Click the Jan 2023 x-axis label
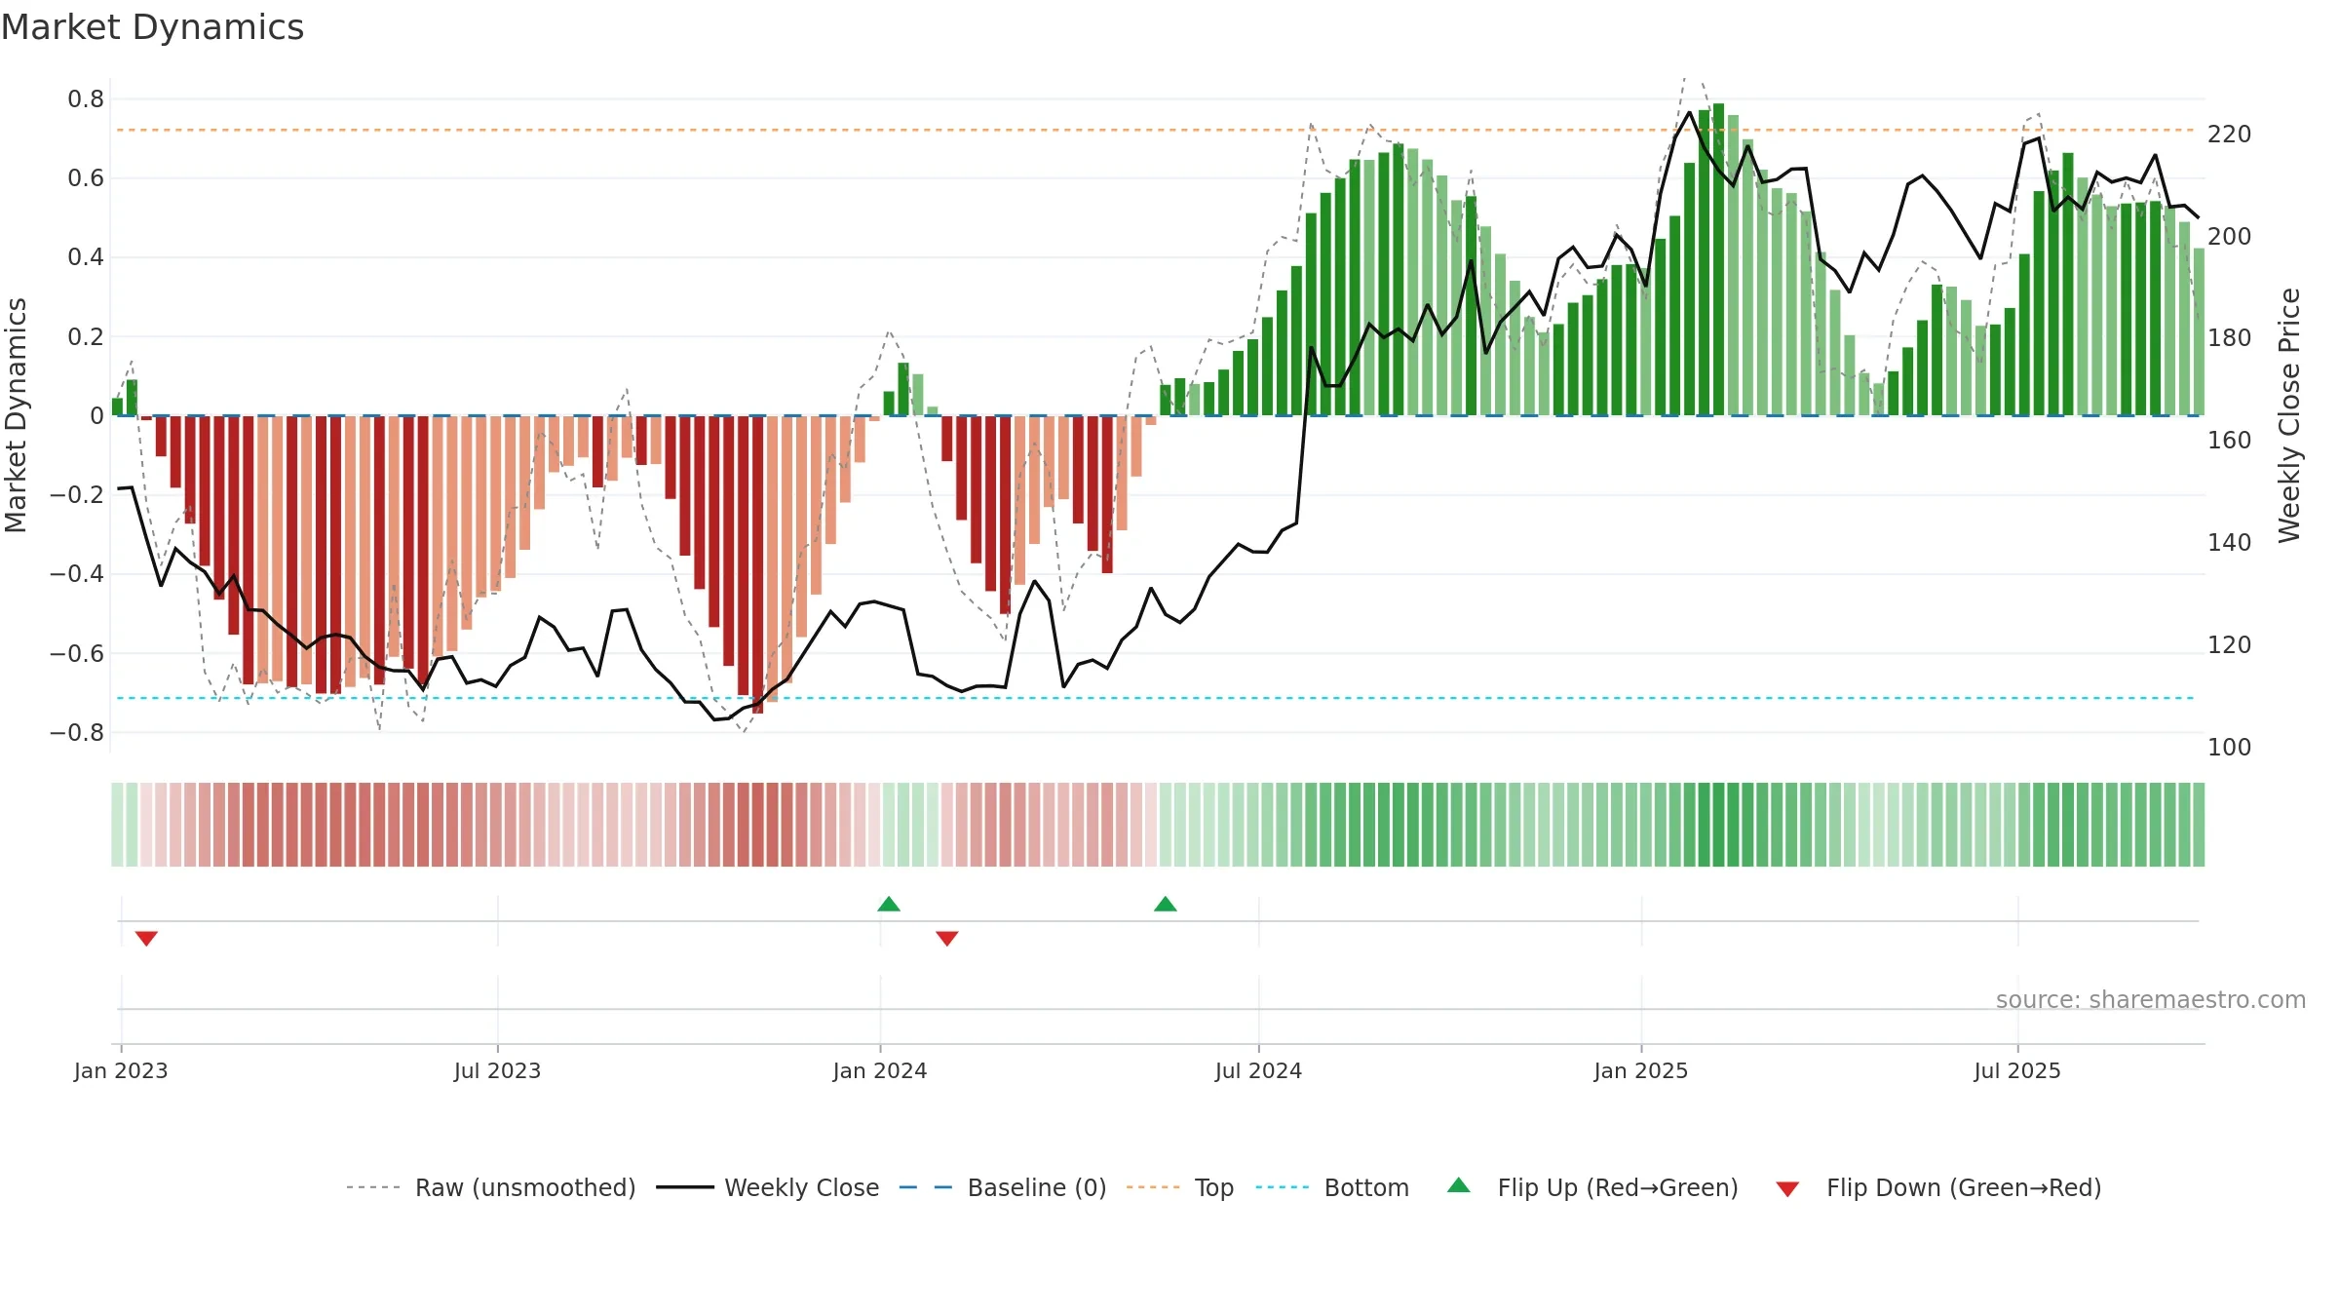This screenshot has height=1316, width=2339. [121, 1071]
